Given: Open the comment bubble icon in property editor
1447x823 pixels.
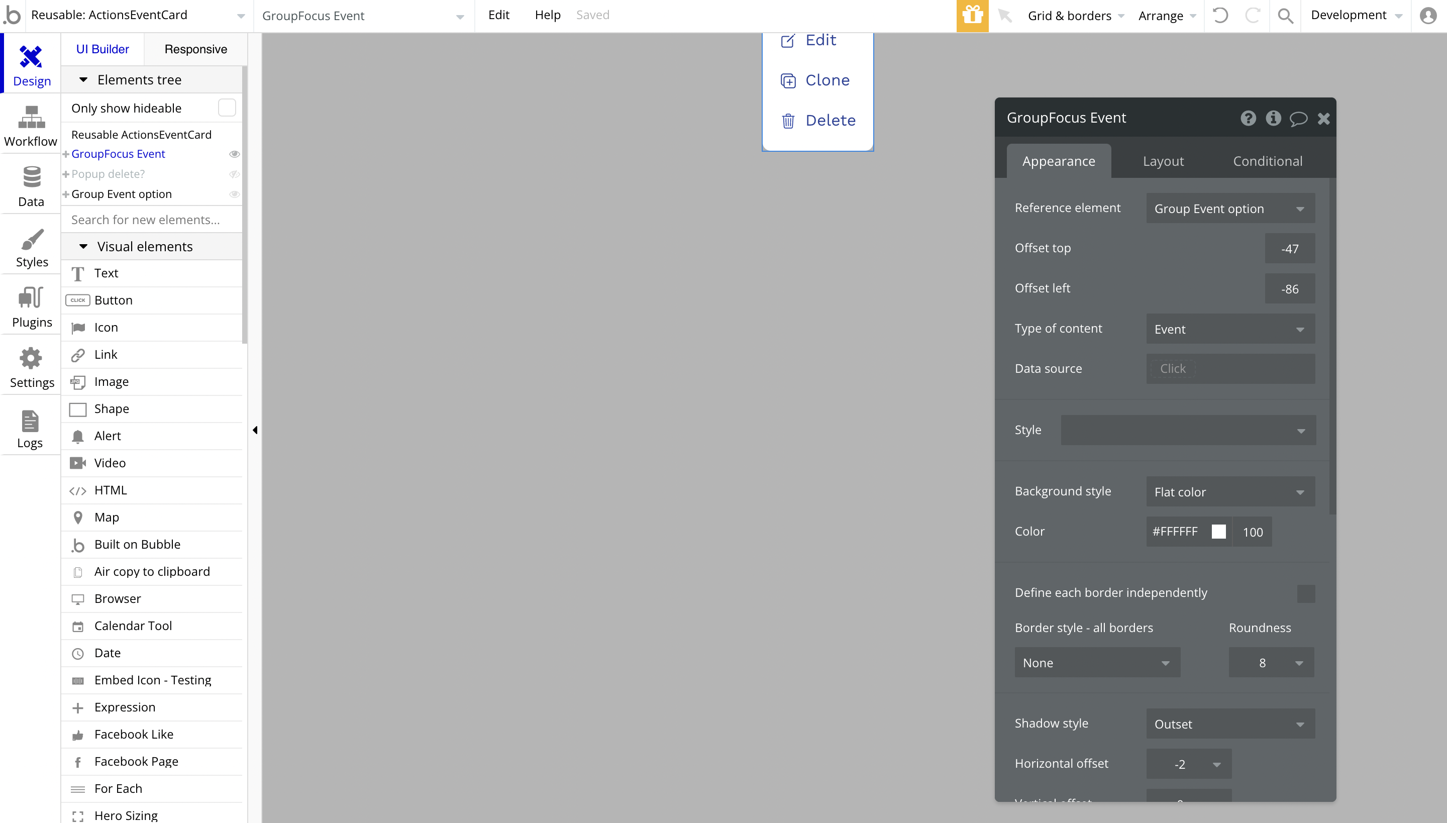Looking at the screenshot, I should [1298, 118].
